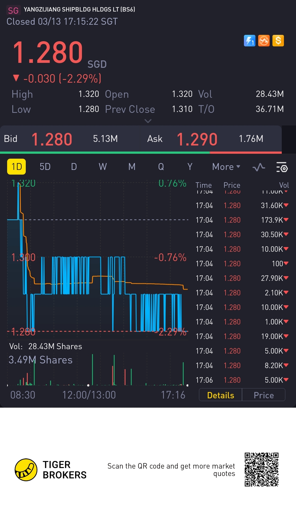Image resolution: width=296 pixels, height=532 pixels.
Task: Open the chart indicator waveform icon
Action: (x=259, y=167)
